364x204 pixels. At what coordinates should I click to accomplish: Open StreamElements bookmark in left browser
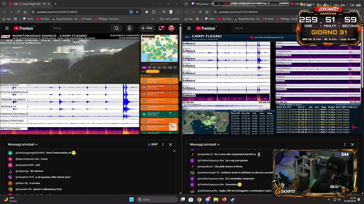tap(65, 19)
